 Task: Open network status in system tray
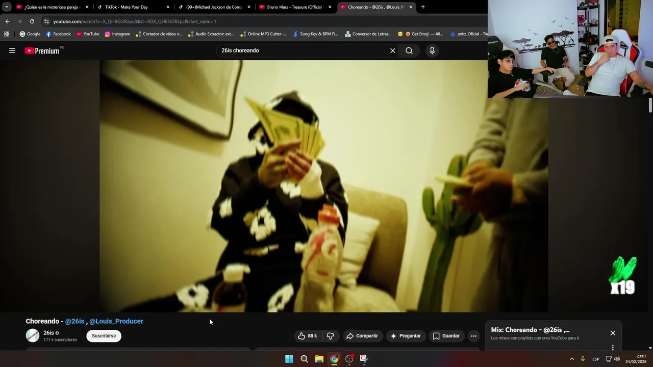[608, 359]
